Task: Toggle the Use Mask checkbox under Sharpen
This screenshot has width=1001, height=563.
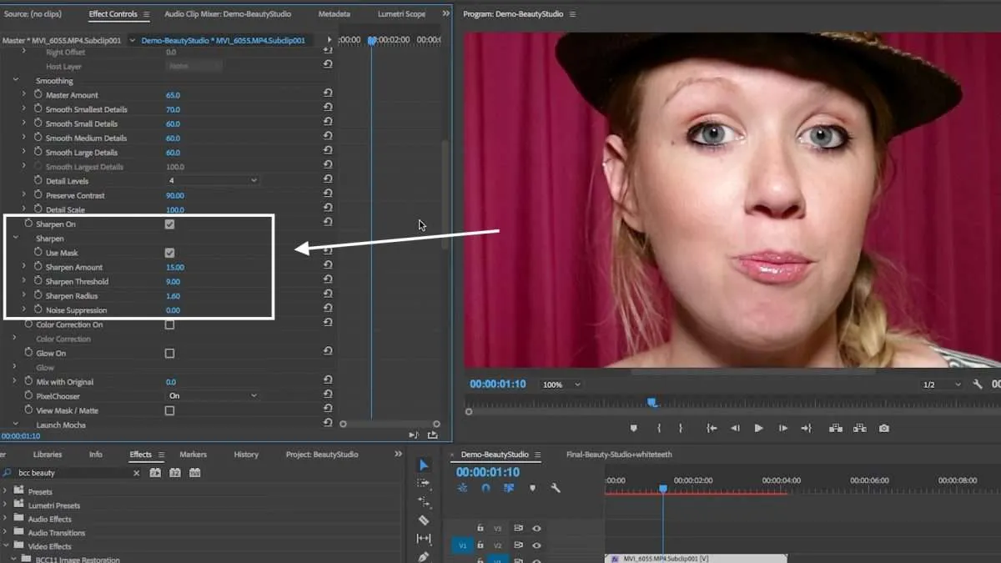Action: [x=169, y=253]
